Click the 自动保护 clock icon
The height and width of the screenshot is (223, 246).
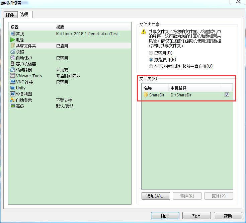[13, 58]
